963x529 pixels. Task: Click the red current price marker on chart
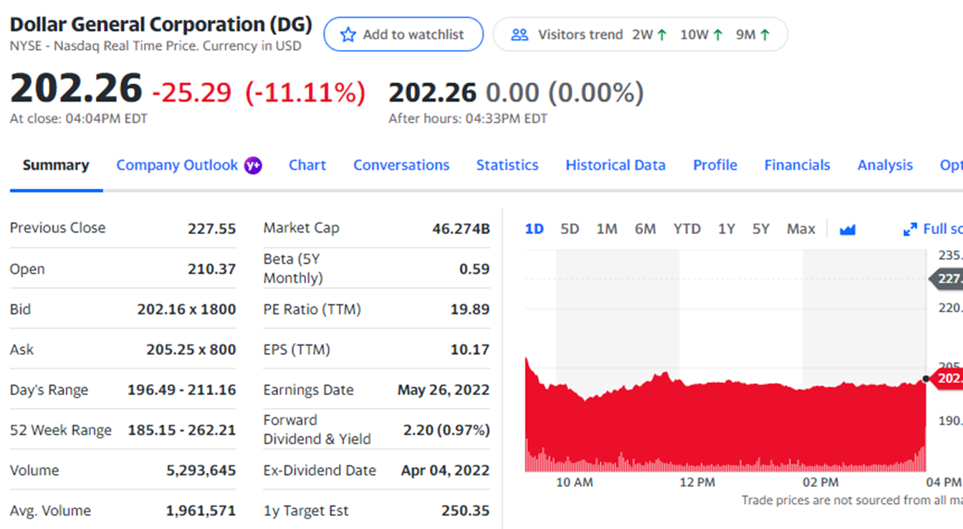946,379
